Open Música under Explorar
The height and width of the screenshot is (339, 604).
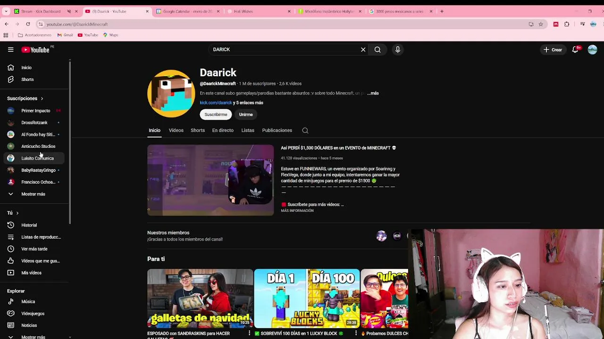(x=34, y=301)
